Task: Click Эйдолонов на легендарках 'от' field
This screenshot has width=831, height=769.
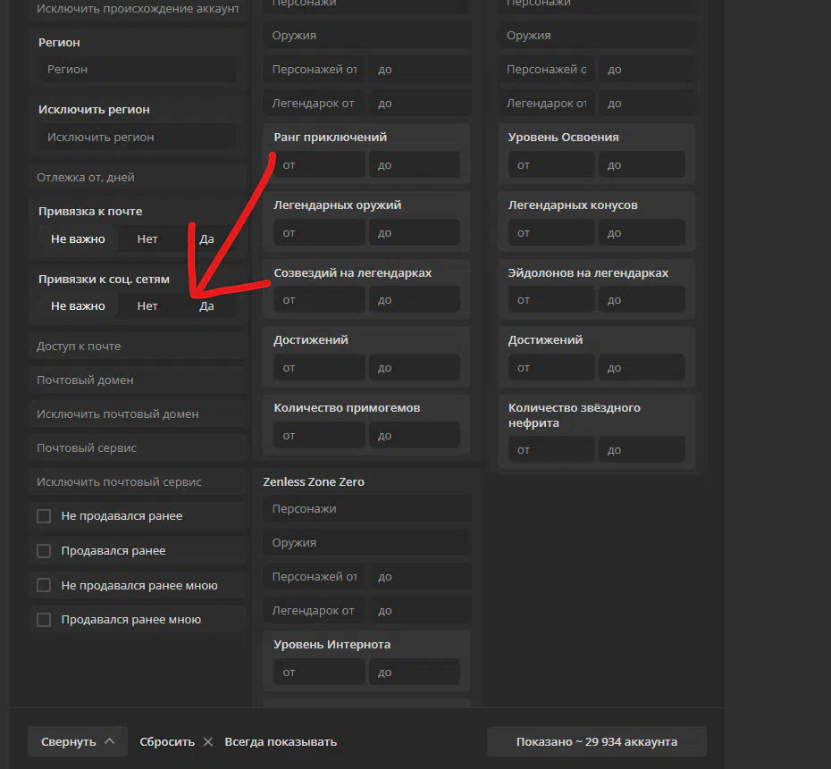Action: pyautogui.click(x=551, y=300)
